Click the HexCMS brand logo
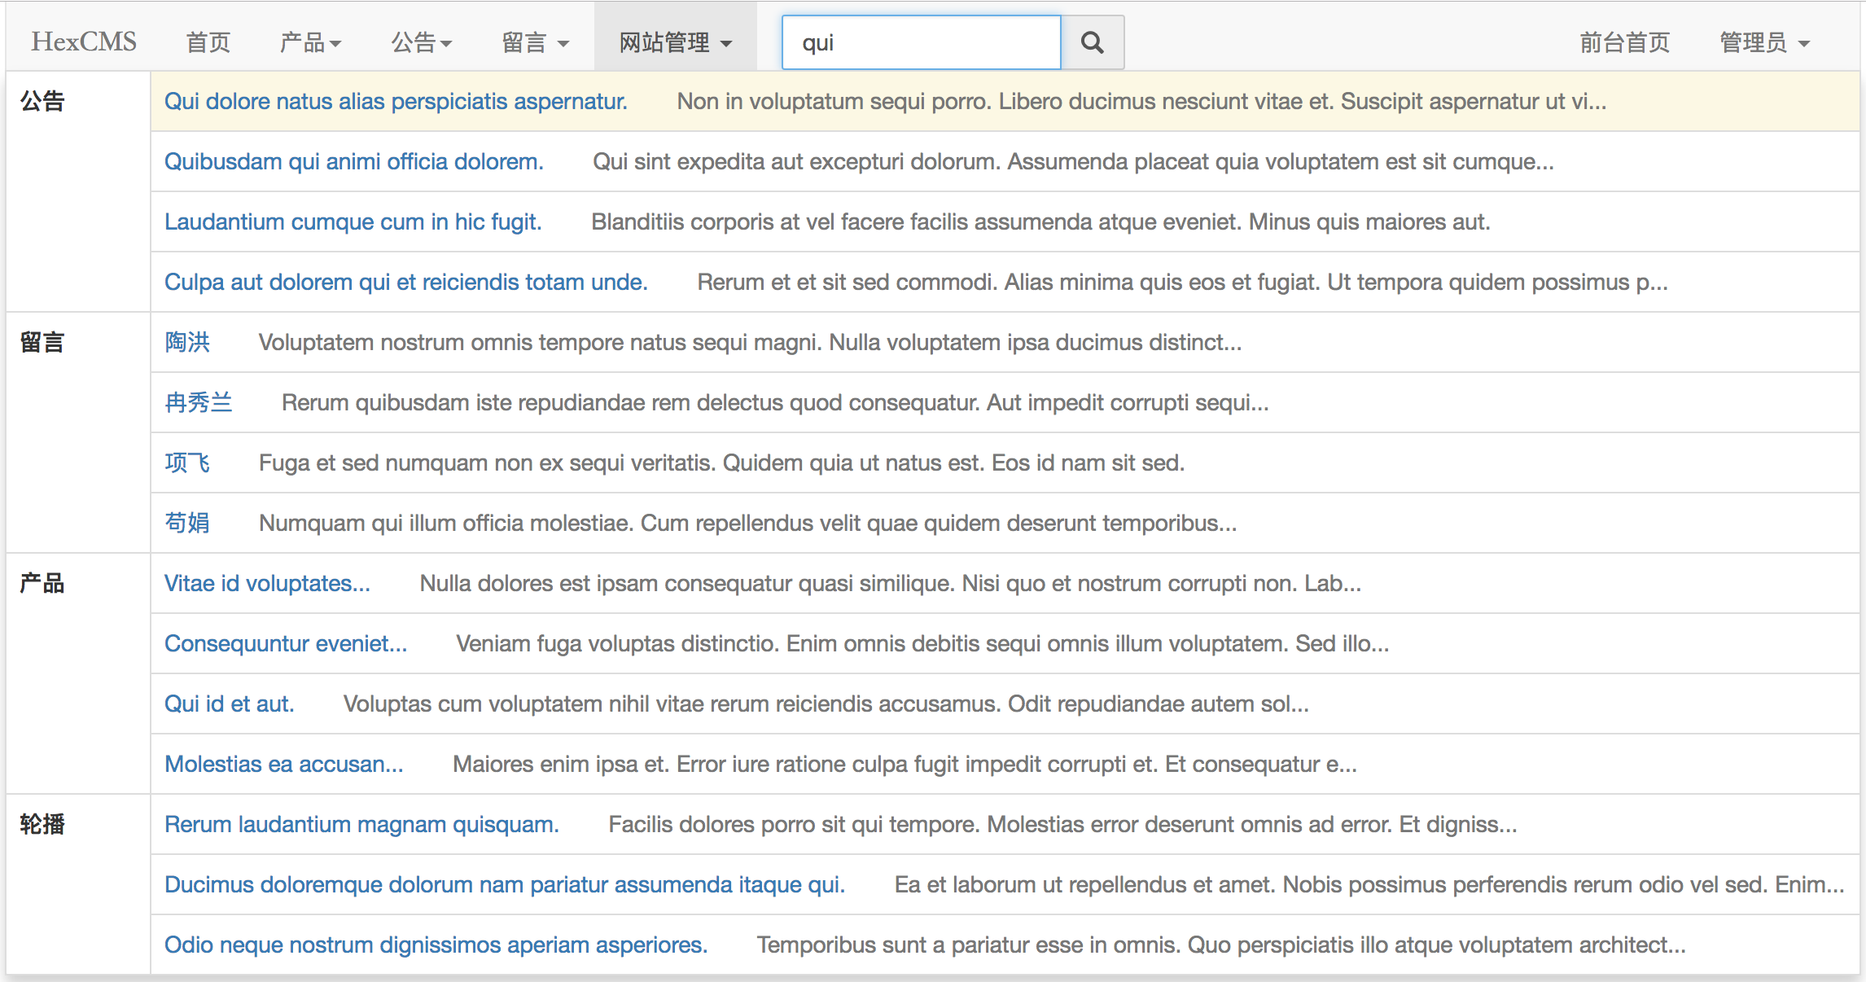The height and width of the screenshot is (982, 1866). pyautogui.click(x=84, y=42)
